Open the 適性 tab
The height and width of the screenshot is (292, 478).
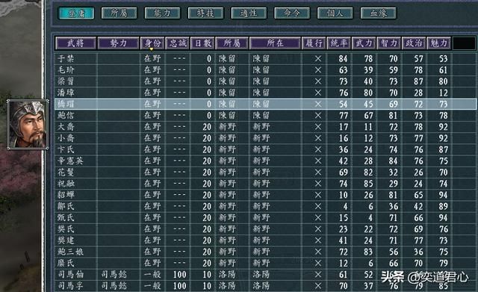click(x=249, y=13)
